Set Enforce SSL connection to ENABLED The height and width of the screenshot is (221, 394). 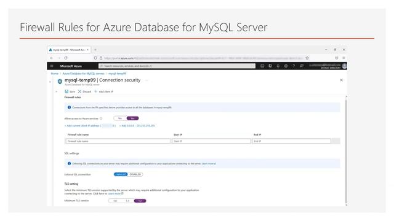[x=121, y=174]
